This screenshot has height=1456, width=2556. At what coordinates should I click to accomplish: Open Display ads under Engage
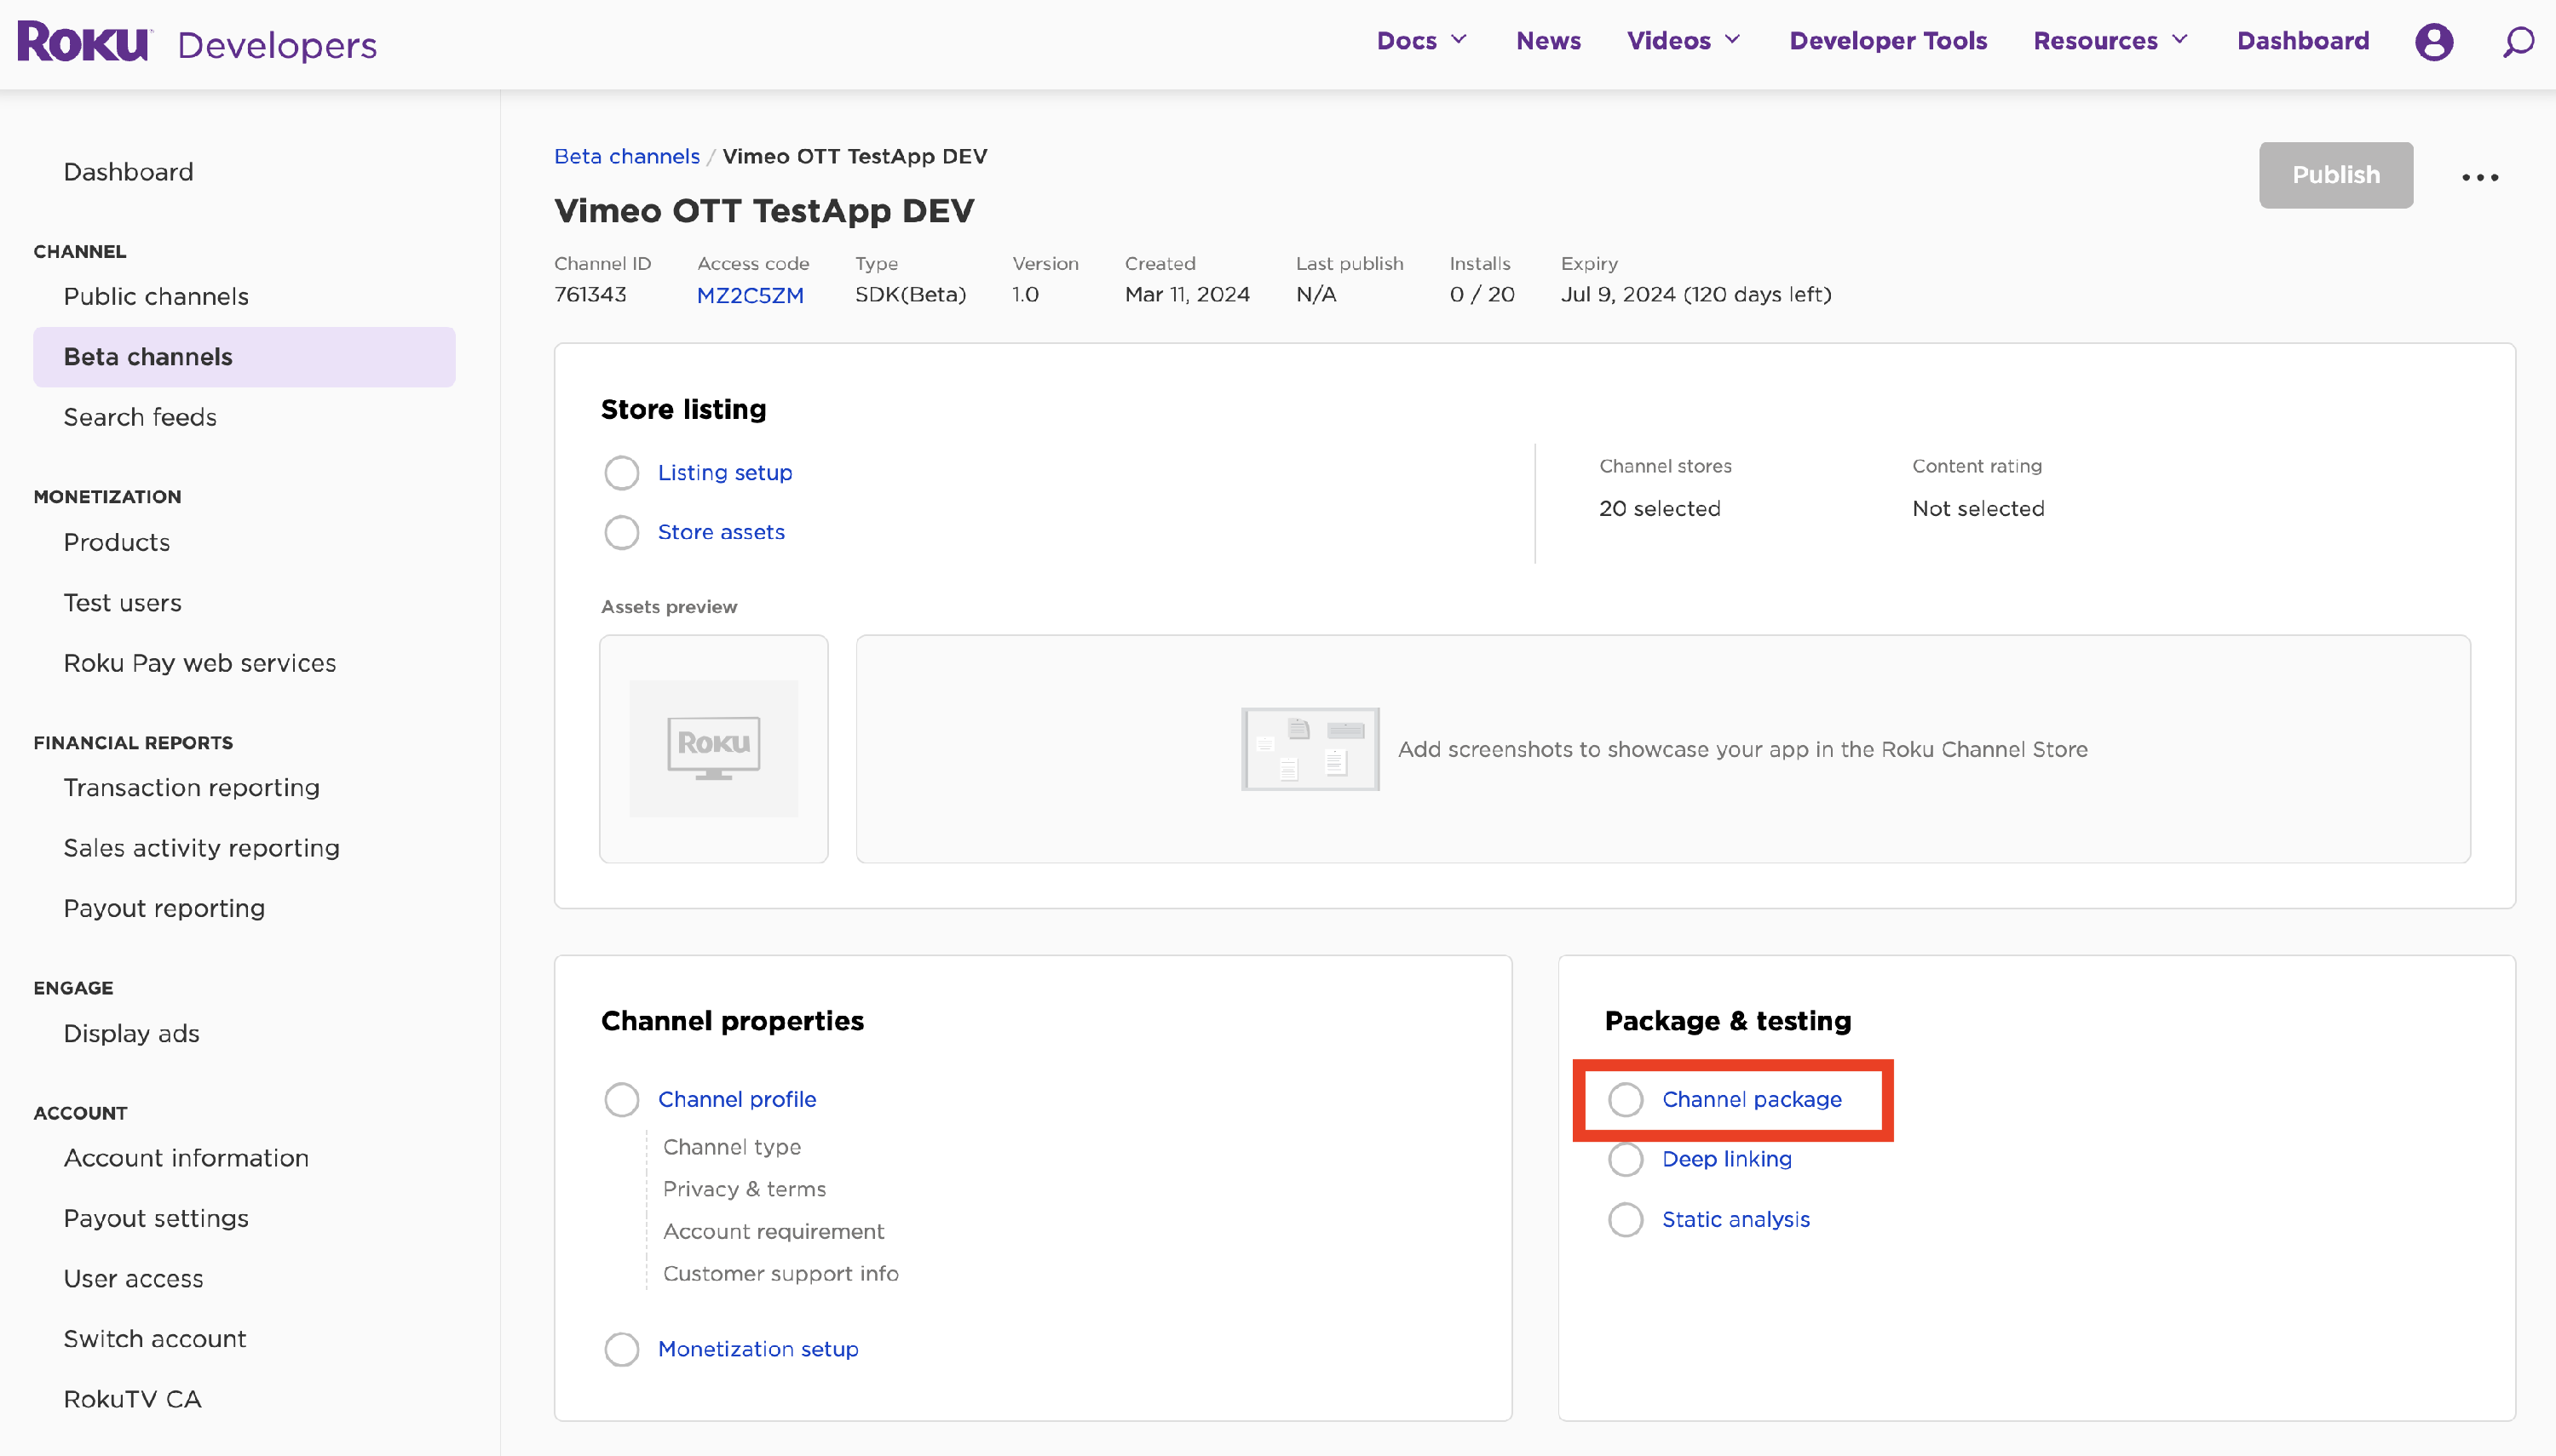pos(131,1033)
